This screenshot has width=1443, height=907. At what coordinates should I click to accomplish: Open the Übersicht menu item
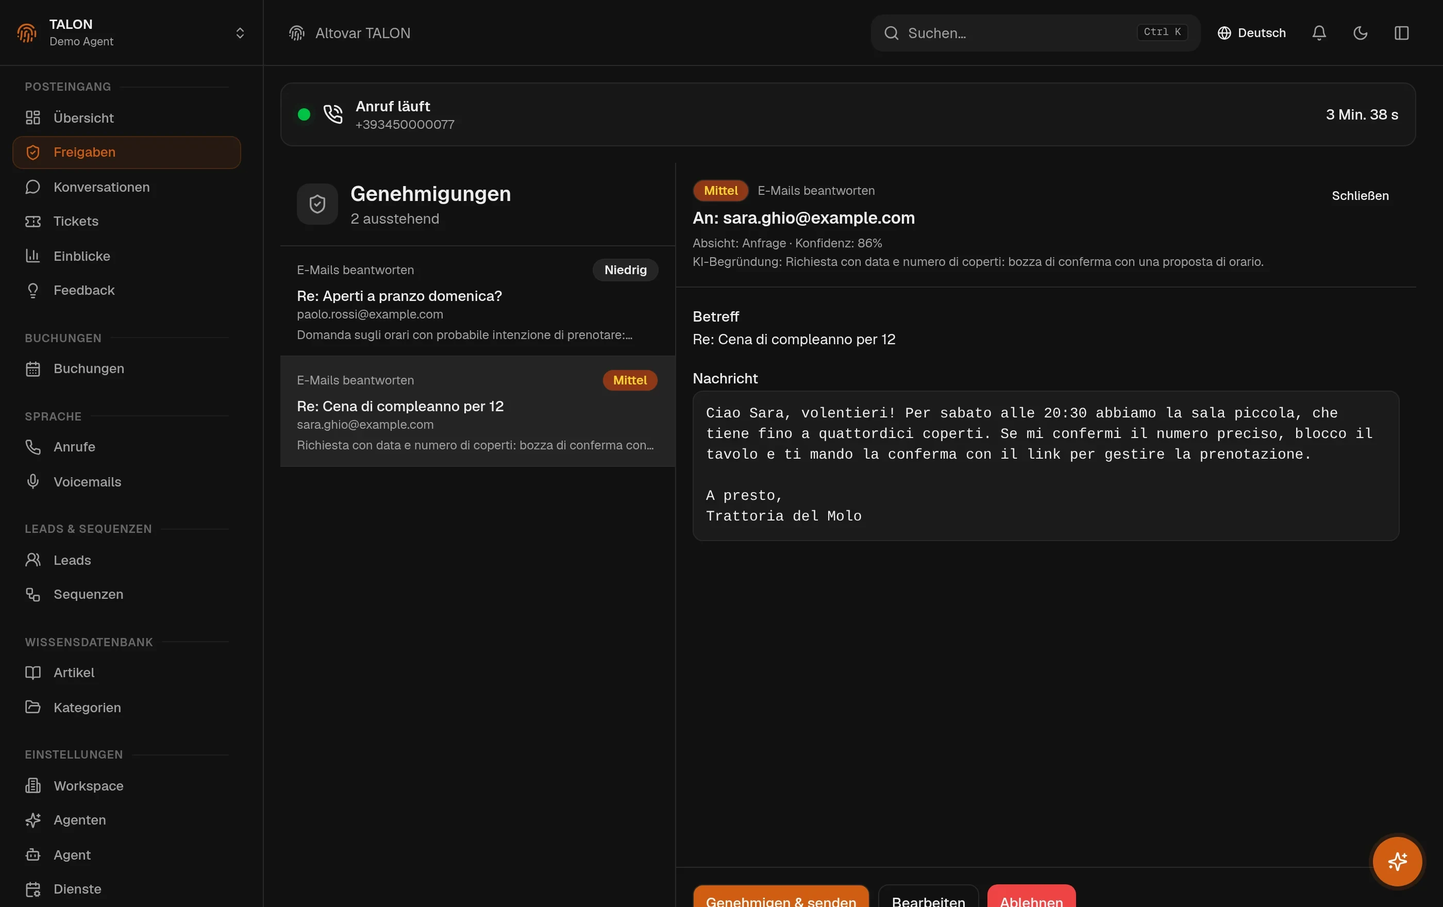[126, 118]
